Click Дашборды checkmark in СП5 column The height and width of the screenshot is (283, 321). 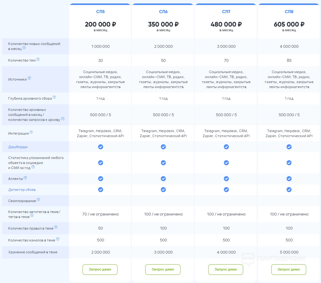(x=100, y=147)
